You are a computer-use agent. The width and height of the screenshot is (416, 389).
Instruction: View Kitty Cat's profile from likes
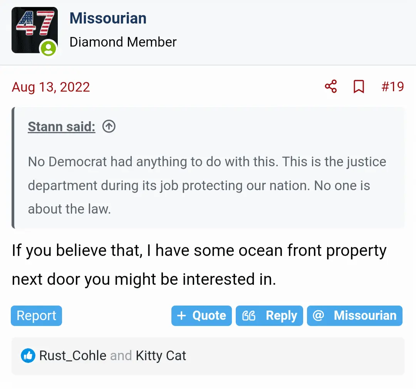pos(161,356)
